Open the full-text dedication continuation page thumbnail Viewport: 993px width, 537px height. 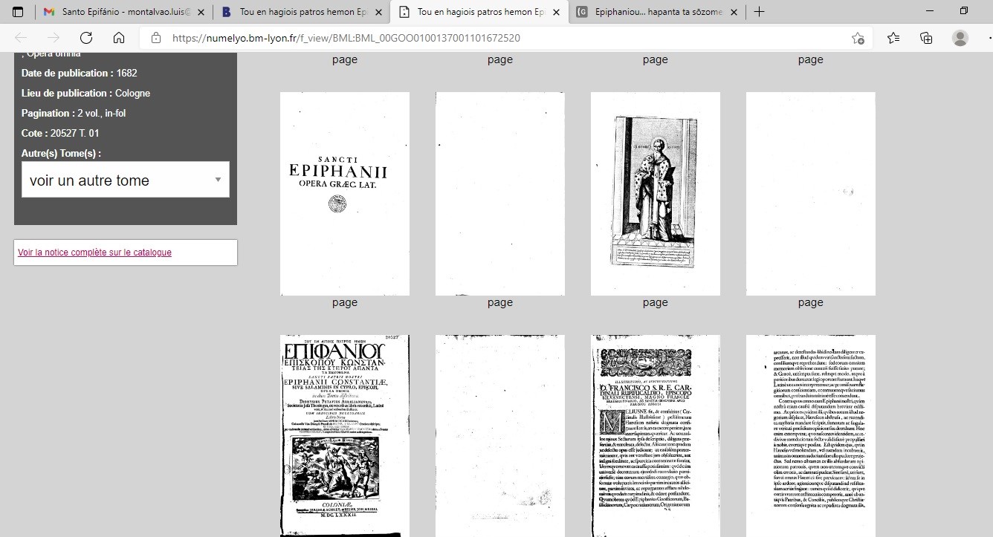point(811,435)
